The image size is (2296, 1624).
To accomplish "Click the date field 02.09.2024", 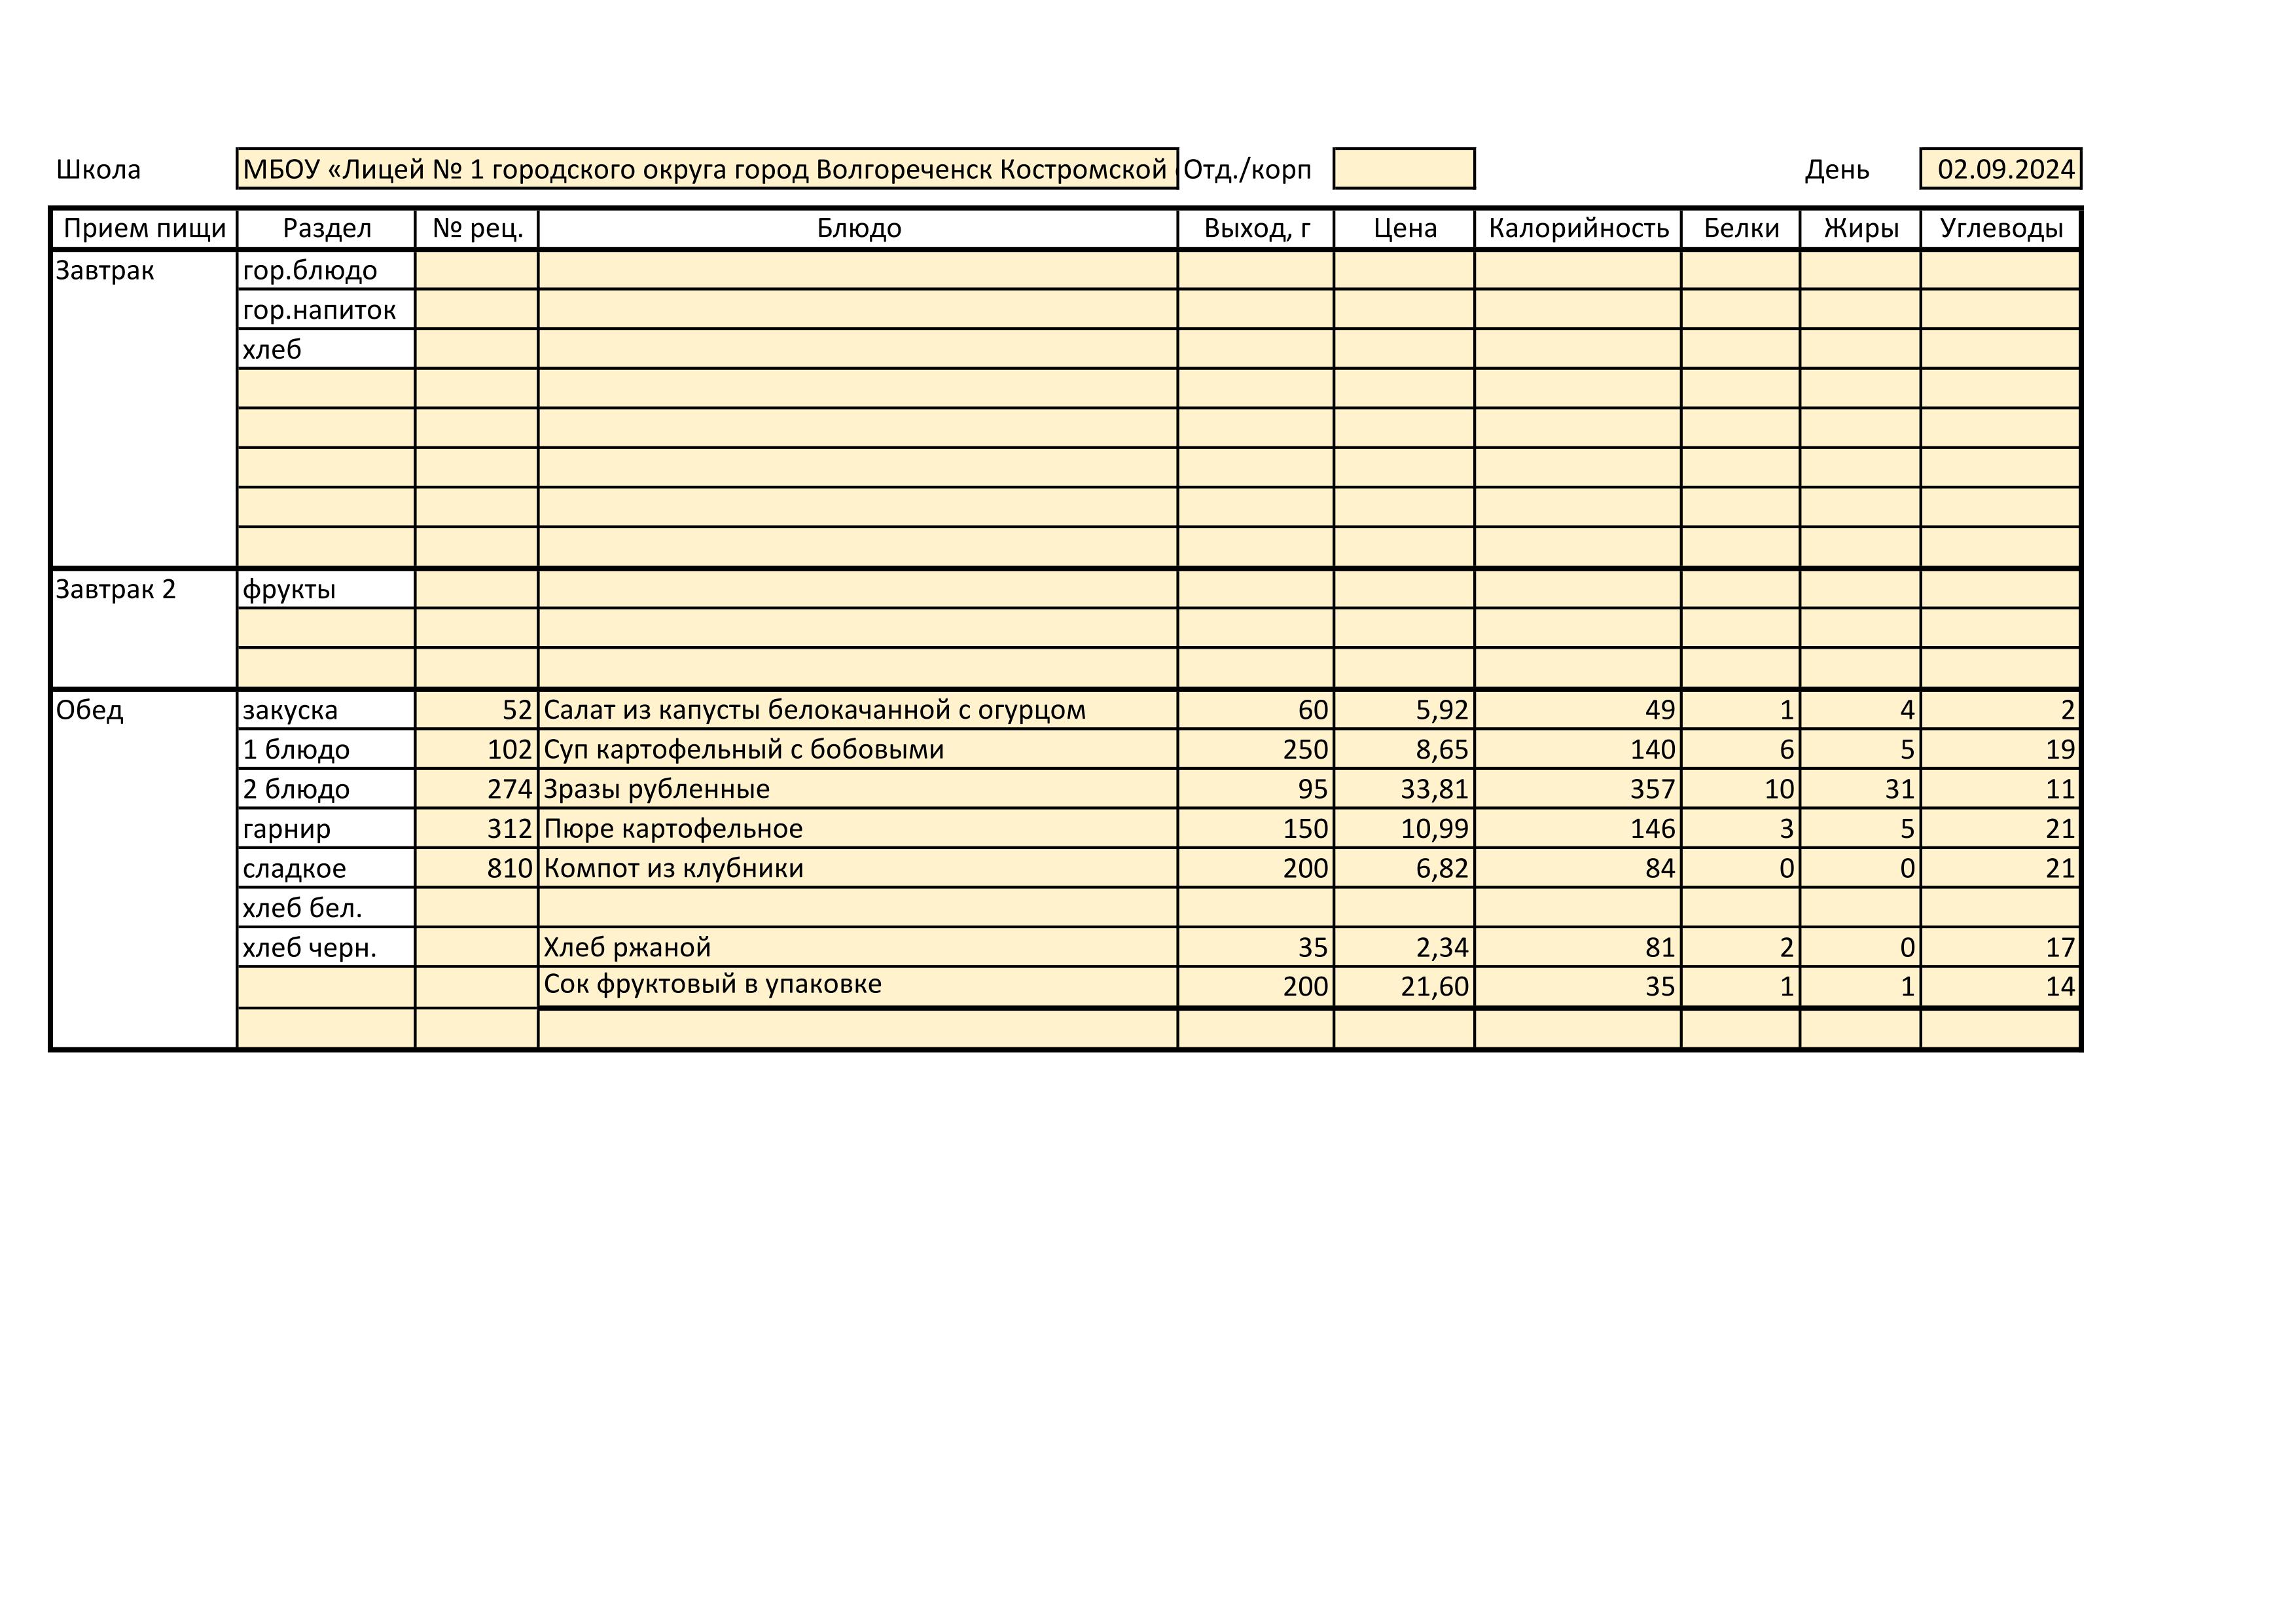I will (2000, 169).
